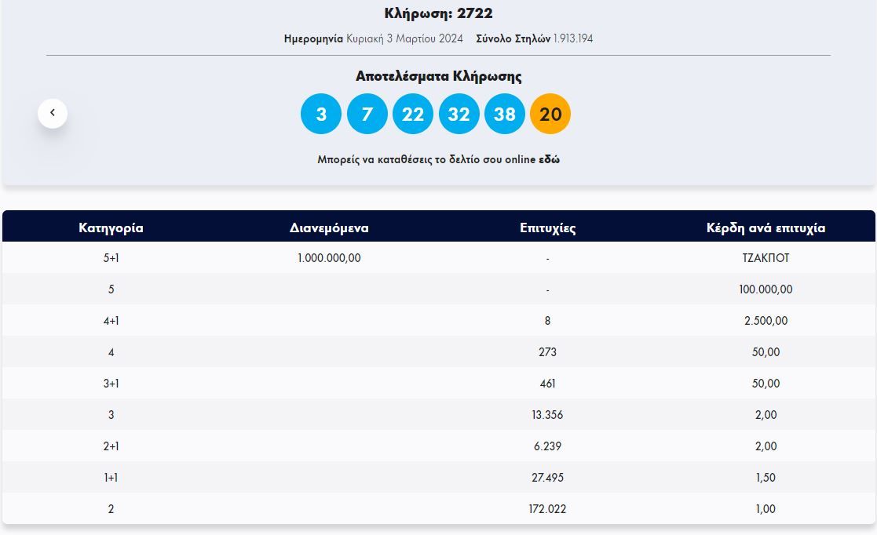Click the blue ball showing number 3

click(x=321, y=115)
